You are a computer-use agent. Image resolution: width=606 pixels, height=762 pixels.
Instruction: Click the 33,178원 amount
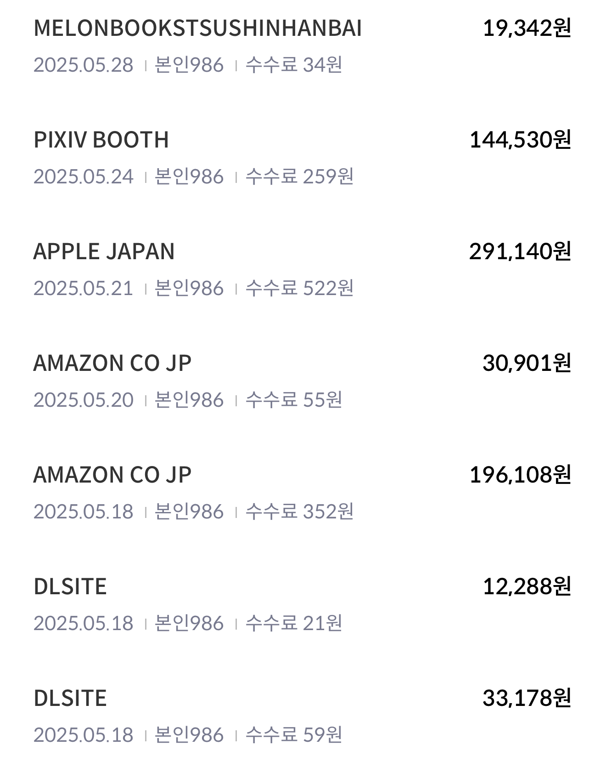527,698
